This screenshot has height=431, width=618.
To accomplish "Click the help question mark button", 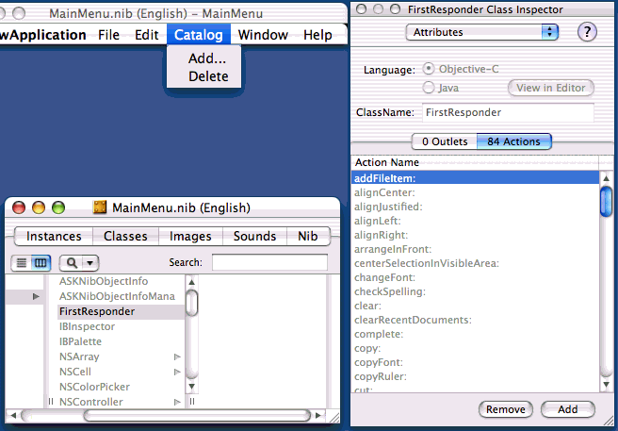I will 588,32.
